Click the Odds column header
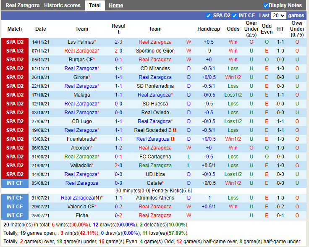309x247 pixels. (x=233, y=29)
